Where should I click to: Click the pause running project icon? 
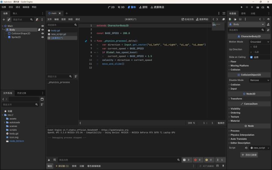[x=247, y=7]
